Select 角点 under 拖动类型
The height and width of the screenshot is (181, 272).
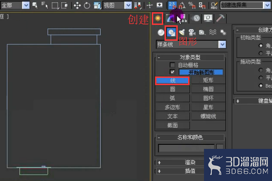(261, 70)
